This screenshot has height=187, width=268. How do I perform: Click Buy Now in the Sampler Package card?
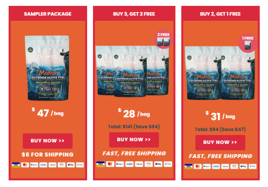tap(47, 141)
